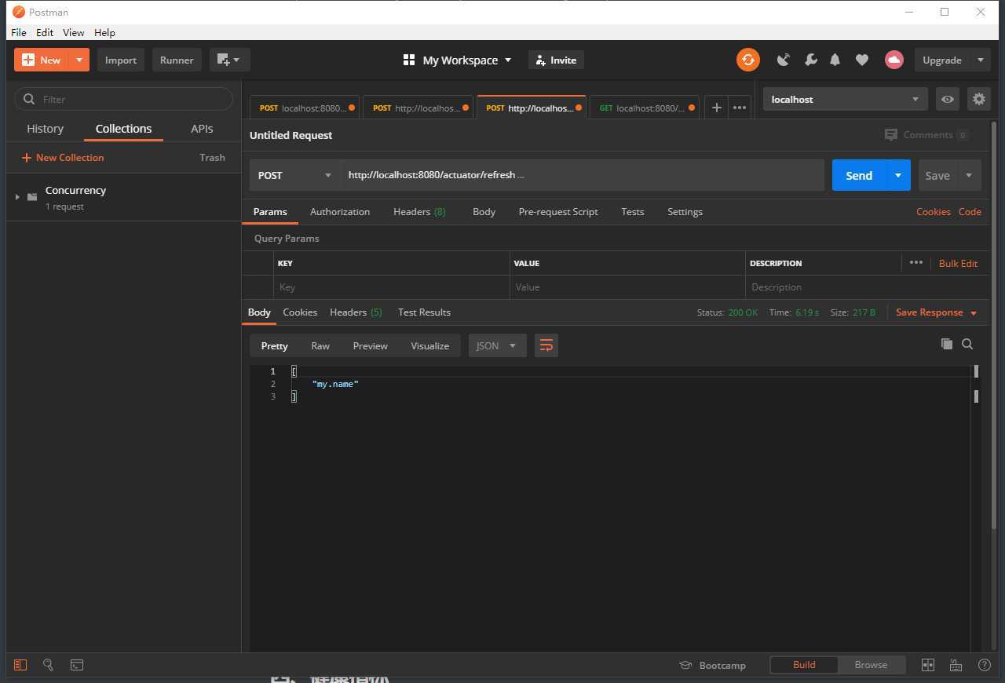Click the New button
This screenshot has height=683, width=1005.
[42, 60]
